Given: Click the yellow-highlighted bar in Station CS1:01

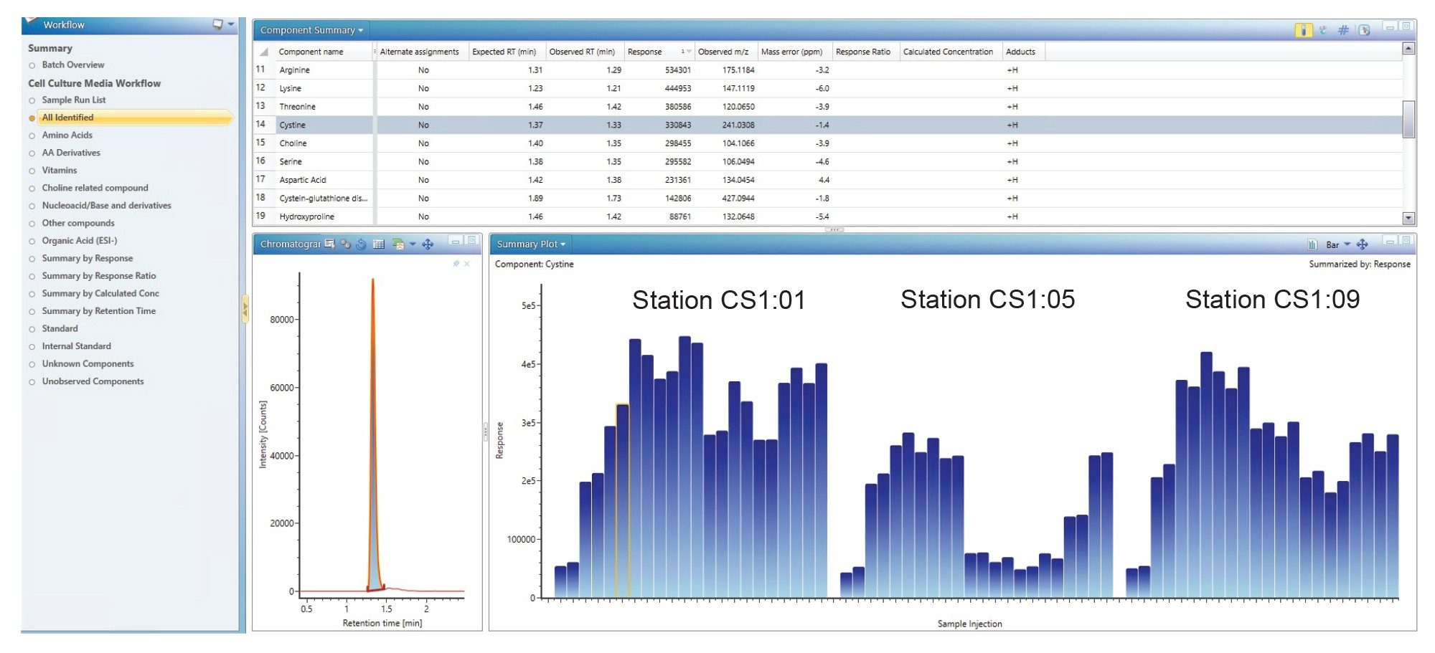Looking at the screenshot, I should [x=622, y=500].
